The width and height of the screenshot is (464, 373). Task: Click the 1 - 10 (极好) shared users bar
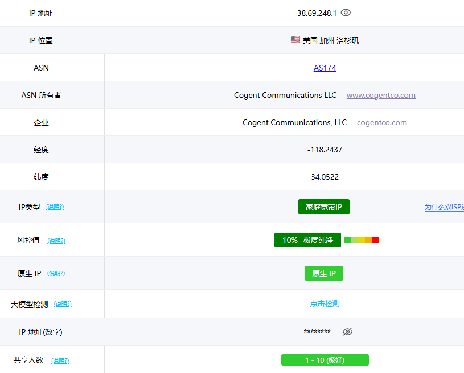pyautogui.click(x=325, y=360)
